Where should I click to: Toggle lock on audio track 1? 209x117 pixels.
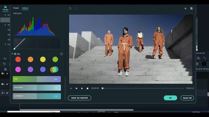point(7,93)
